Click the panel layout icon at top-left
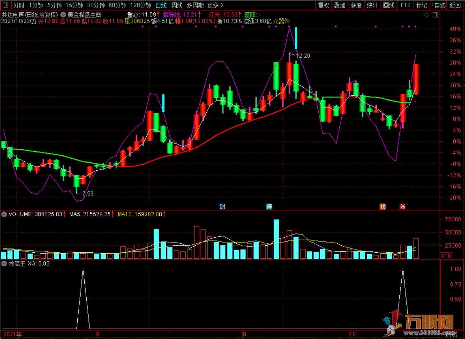The height and width of the screenshot is (339, 465). pyautogui.click(x=6, y=5)
